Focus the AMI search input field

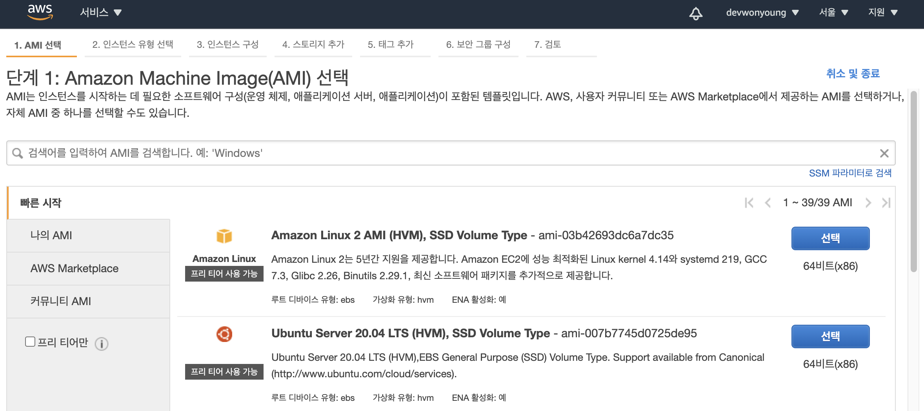click(x=451, y=153)
